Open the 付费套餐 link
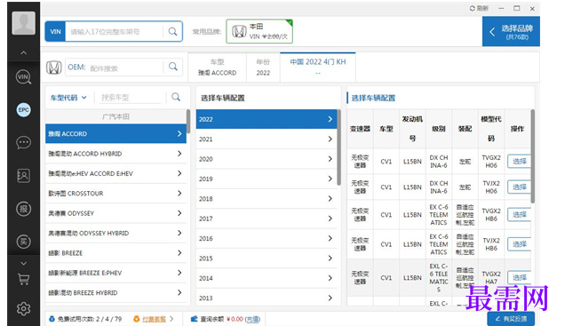This screenshot has width=565, height=326. [154, 319]
